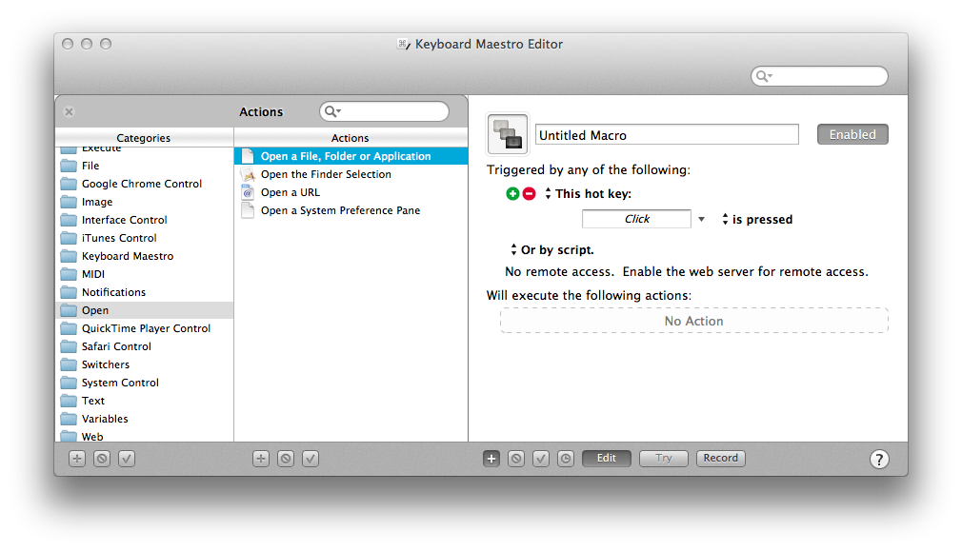Select Open a System Preference Pane action
This screenshot has height=551, width=962.
(351, 210)
